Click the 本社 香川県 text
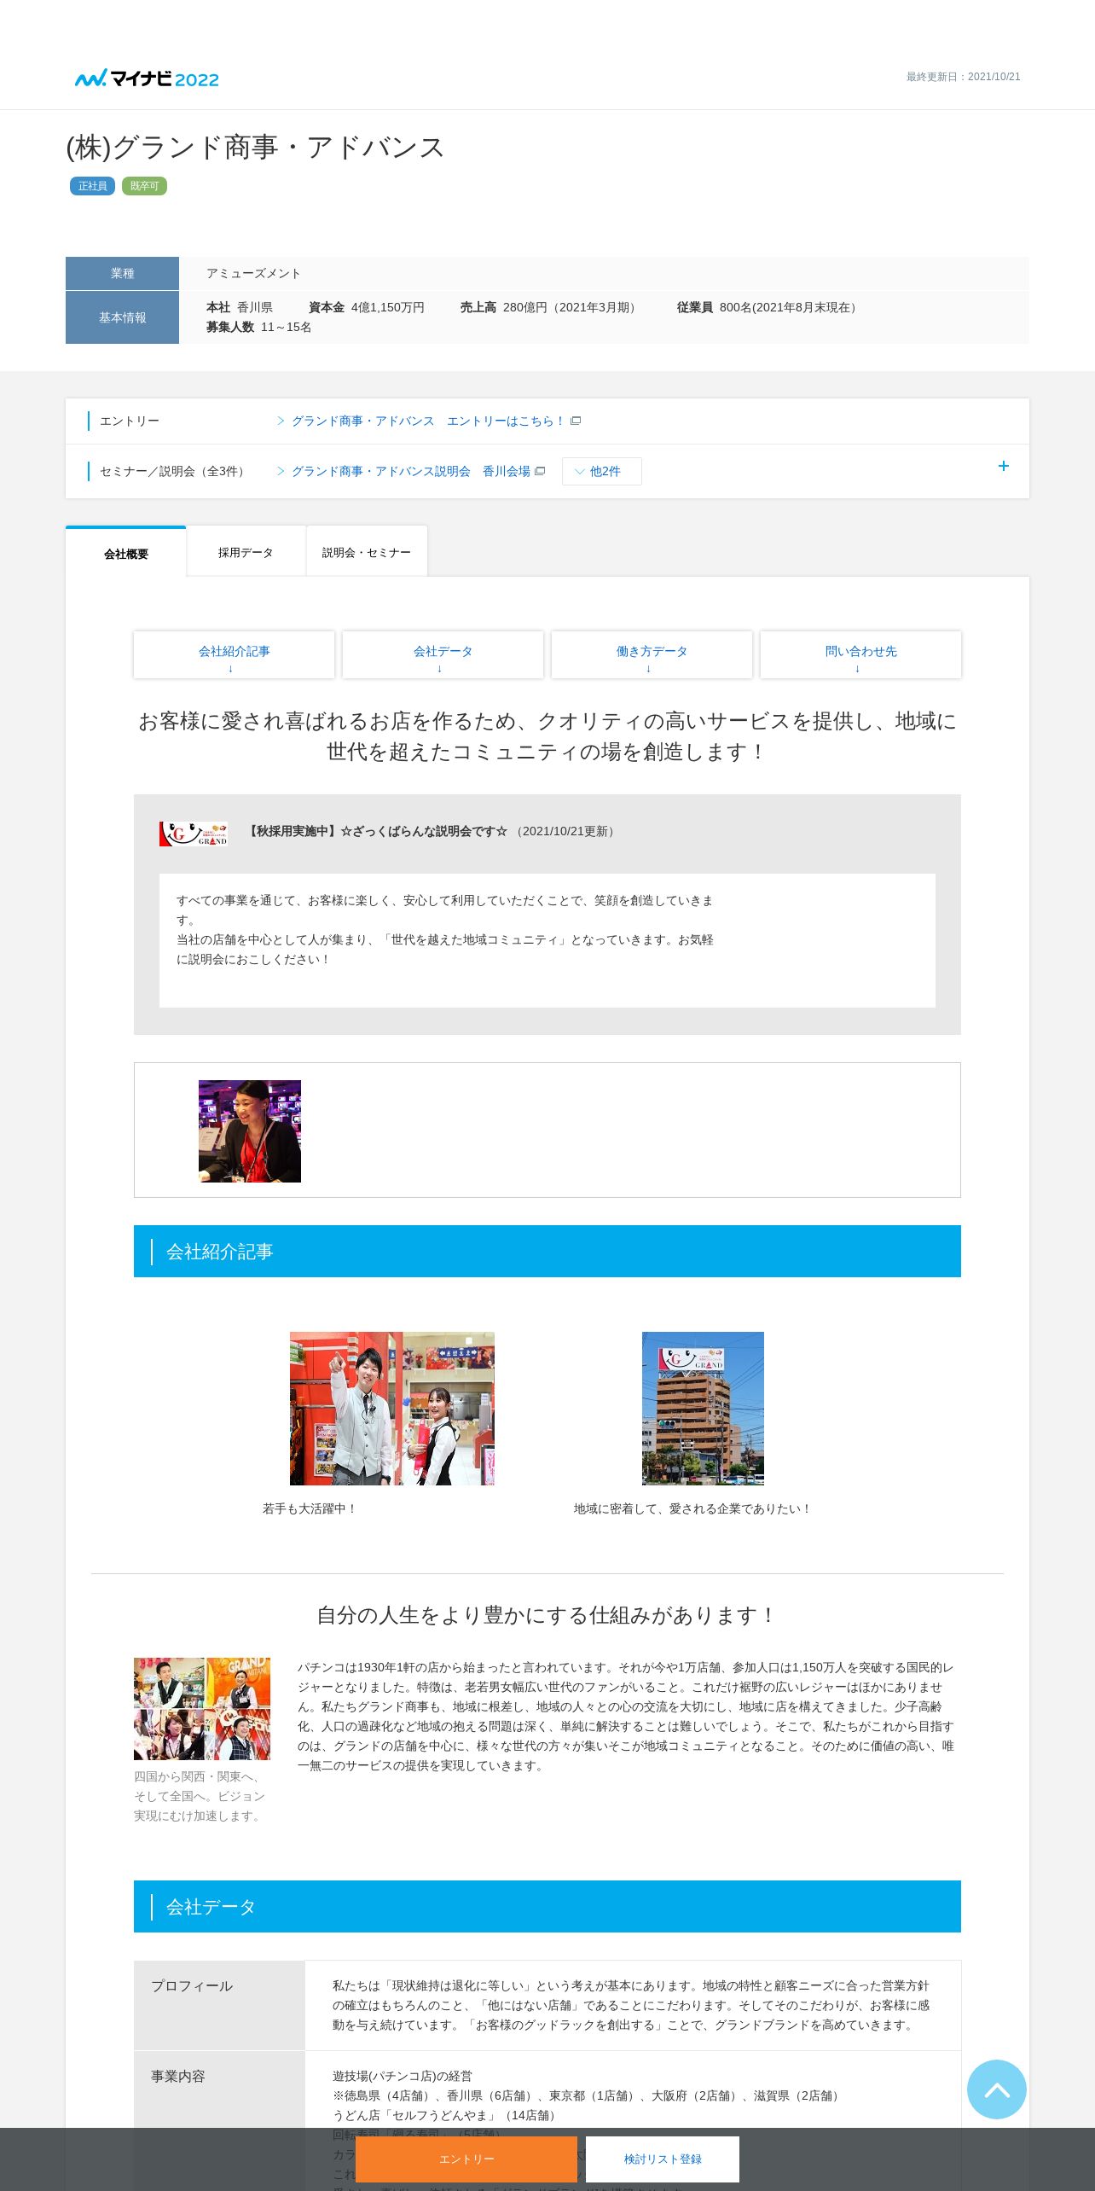This screenshot has height=2191, width=1095. [x=240, y=307]
